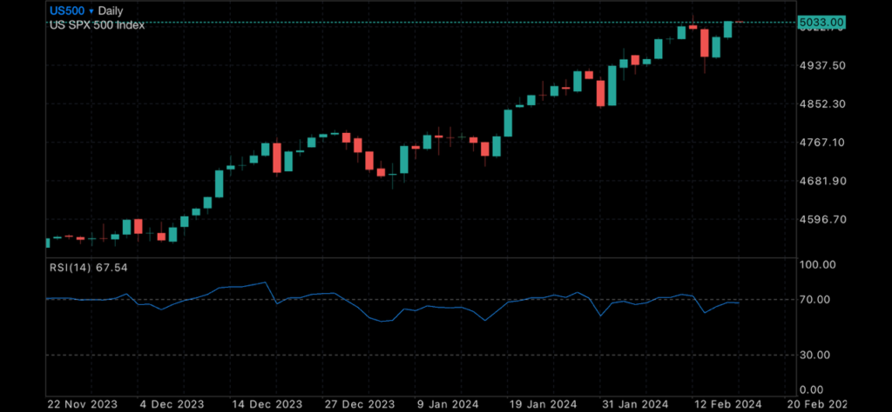Select the 19 Jan 2024 date label

543,404
